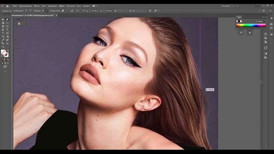The image size is (274, 154).
Task: Open the workspace switcher dropdown
Action: 227,6
